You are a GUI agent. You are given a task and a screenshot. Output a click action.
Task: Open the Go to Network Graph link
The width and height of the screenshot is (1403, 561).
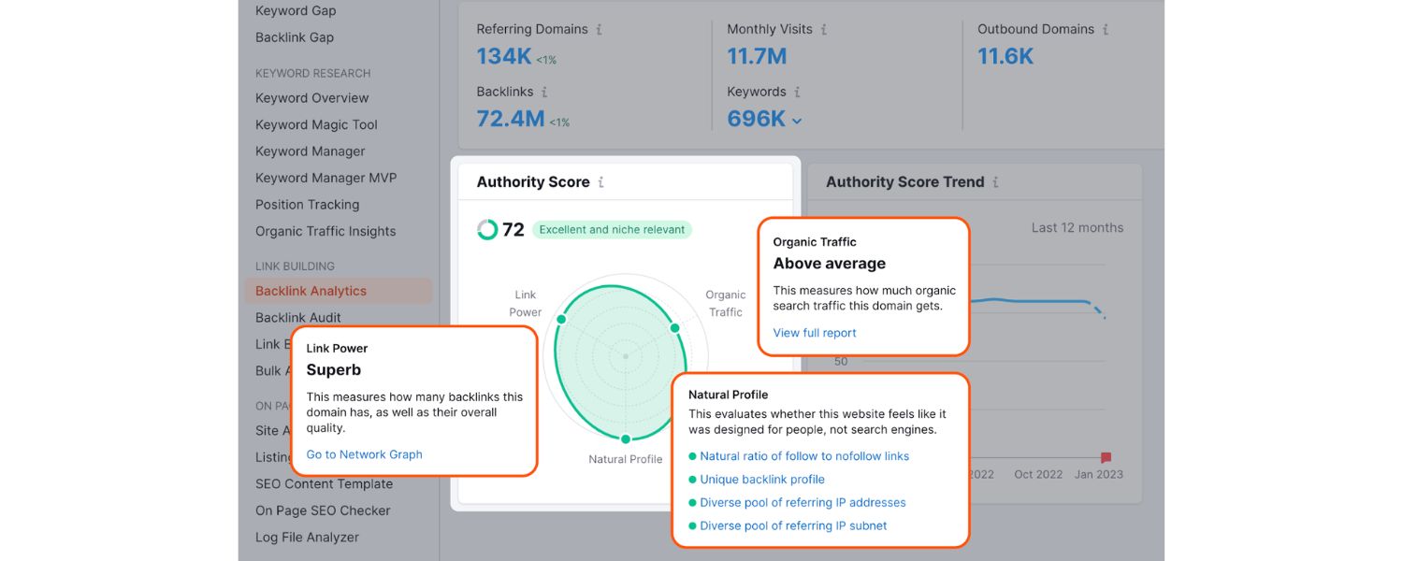pyautogui.click(x=364, y=454)
